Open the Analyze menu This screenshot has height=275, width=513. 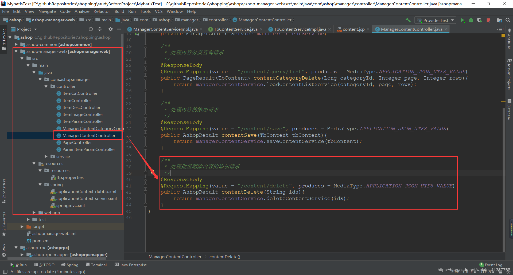[x=82, y=11]
